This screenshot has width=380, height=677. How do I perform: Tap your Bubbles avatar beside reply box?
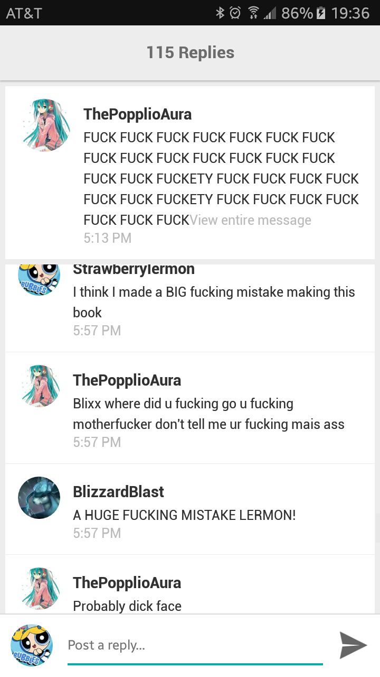32,645
